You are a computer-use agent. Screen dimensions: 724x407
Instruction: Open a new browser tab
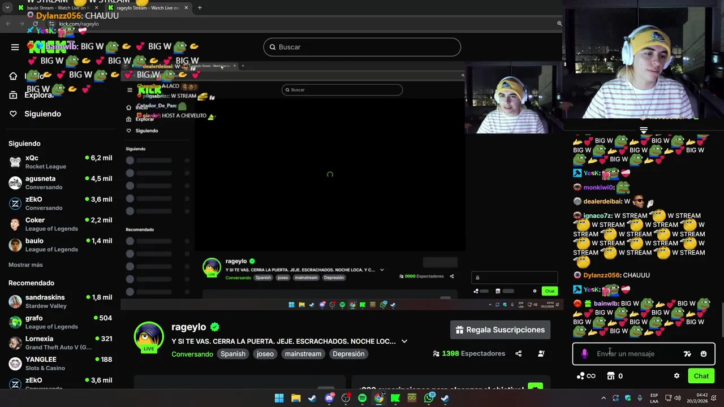coord(200,8)
